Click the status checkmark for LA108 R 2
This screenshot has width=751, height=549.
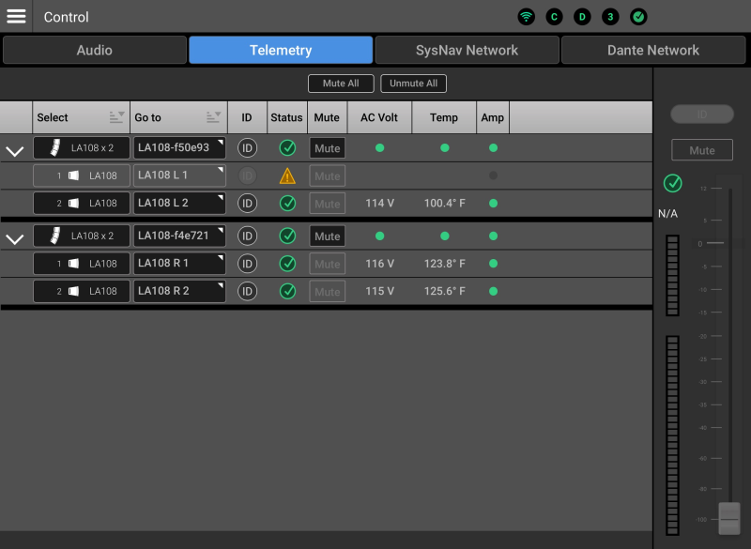(287, 291)
